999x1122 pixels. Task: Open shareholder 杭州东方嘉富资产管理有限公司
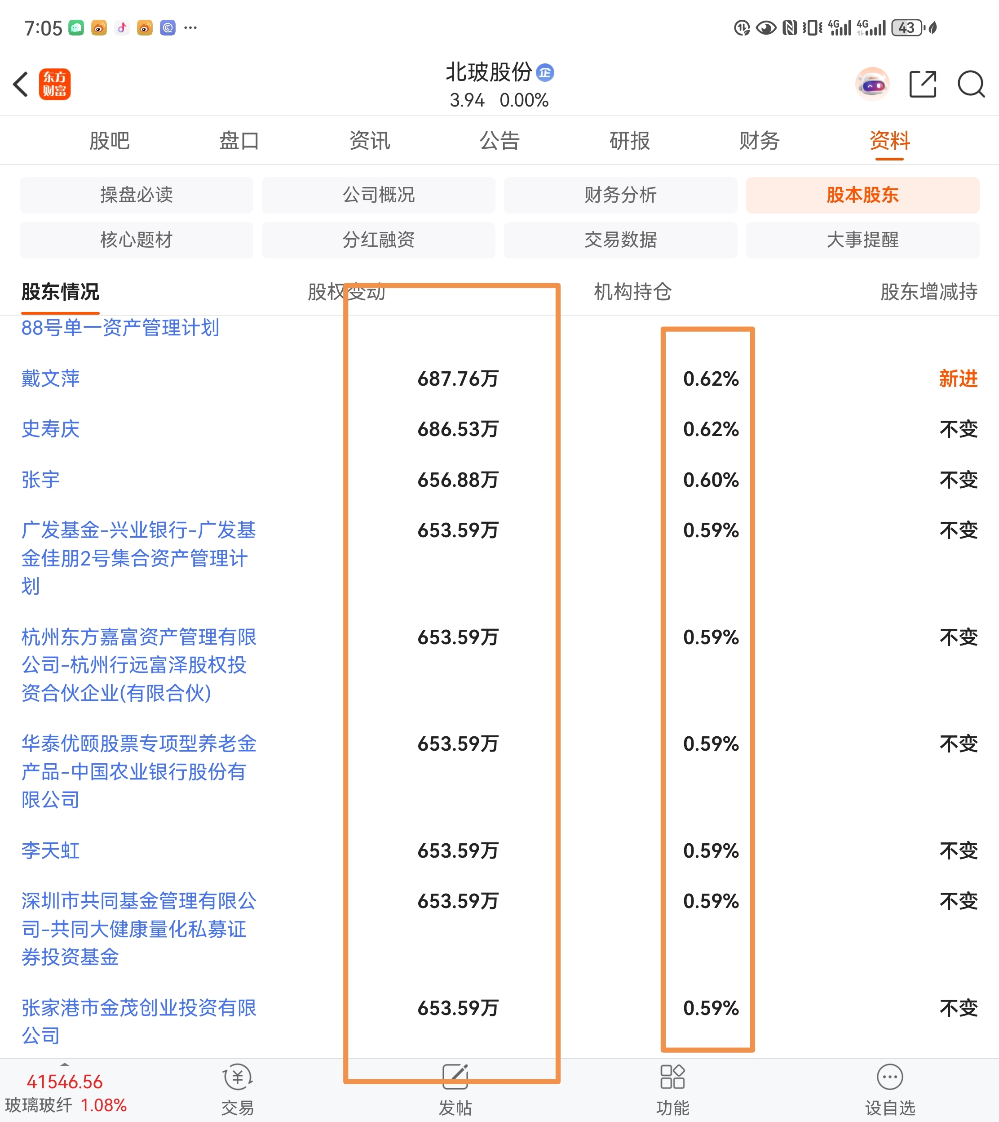pyautogui.click(x=139, y=664)
